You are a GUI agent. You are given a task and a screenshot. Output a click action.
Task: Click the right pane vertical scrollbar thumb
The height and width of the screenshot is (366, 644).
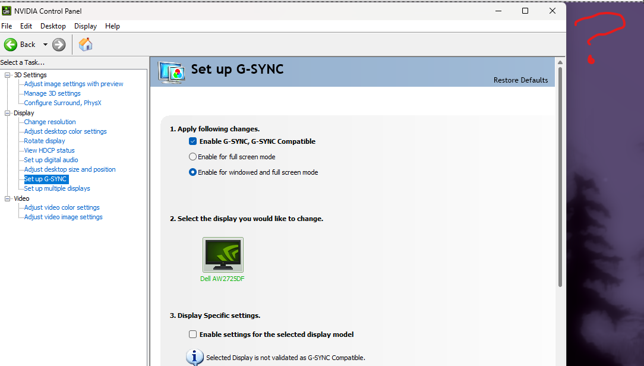tap(560, 176)
